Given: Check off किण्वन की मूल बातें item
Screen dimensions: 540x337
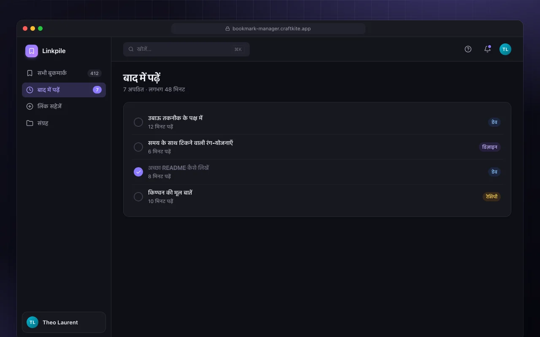Looking at the screenshot, I should coord(138,197).
